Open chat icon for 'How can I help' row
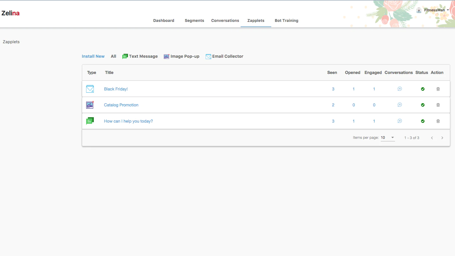The image size is (455, 256). (400, 121)
